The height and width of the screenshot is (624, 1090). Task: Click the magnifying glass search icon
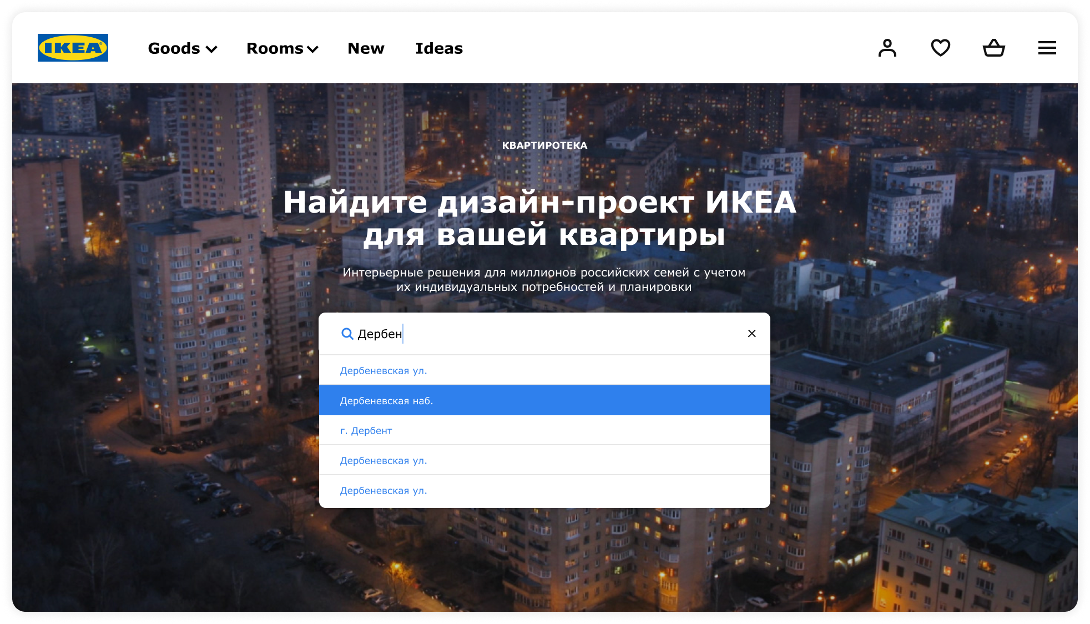point(347,334)
